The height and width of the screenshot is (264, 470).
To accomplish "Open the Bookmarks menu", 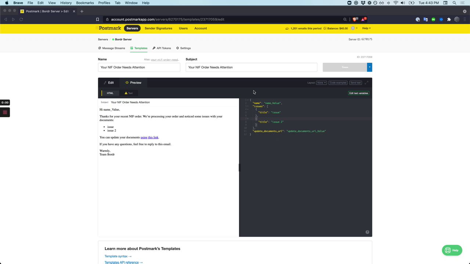I will click(x=85, y=3).
